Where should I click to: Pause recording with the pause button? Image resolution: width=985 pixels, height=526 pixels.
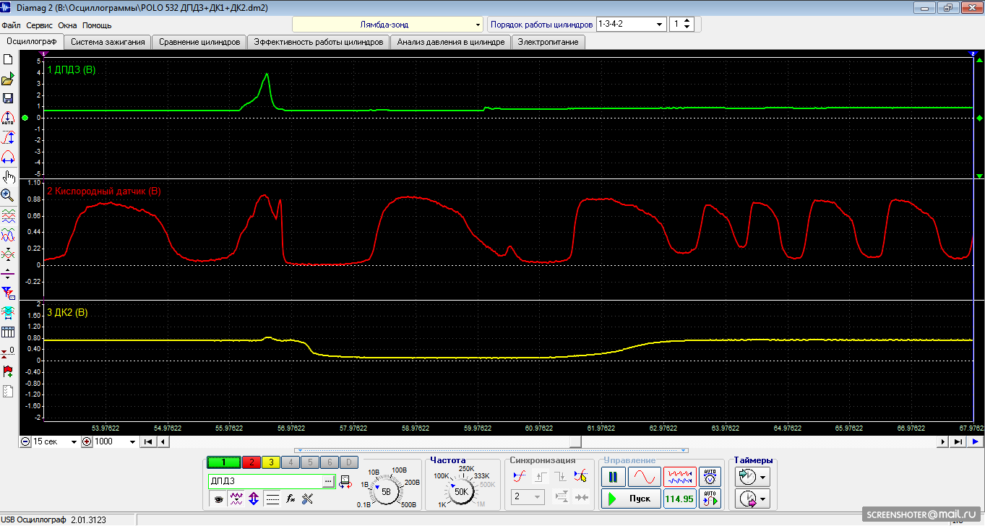coord(613,477)
